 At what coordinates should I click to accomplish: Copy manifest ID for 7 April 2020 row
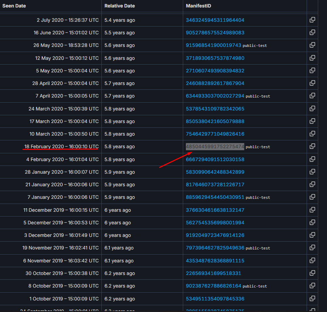[x=312, y=96]
